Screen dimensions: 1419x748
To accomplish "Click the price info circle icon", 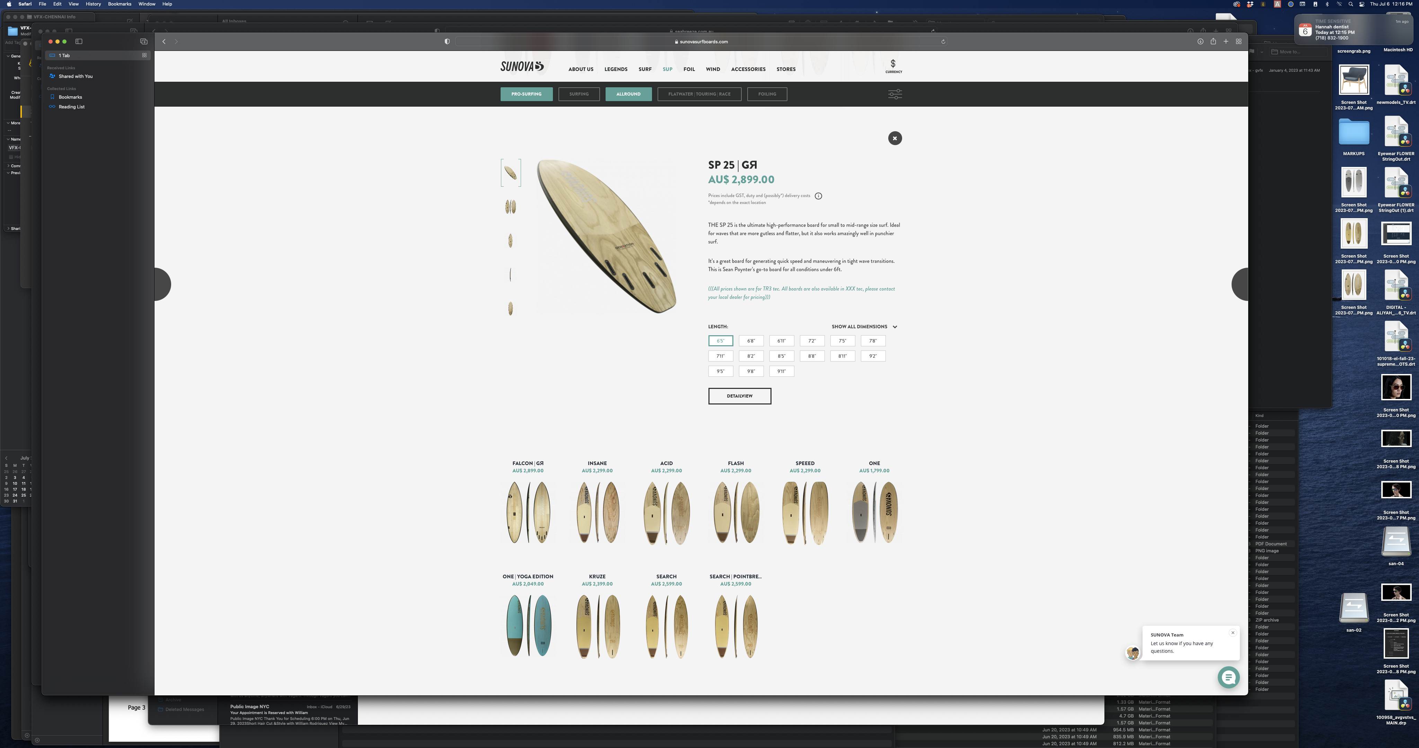I will [818, 196].
